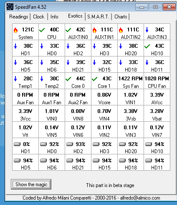The image size is (177, 205).
Task: Click the flame icon next to System temperature
Action: (x=15, y=30)
